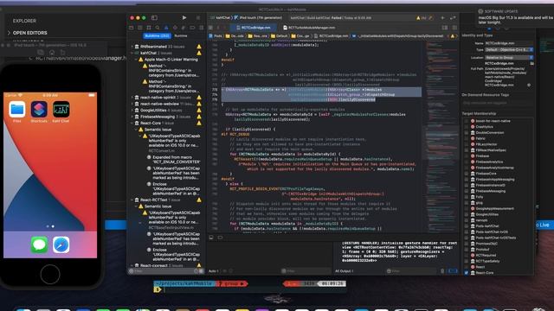
Task: Open Safari in the simulator dock
Action: click(61, 244)
